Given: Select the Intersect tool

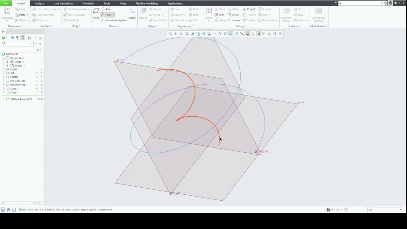Looking at the screenshot, I should [x=234, y=20].
